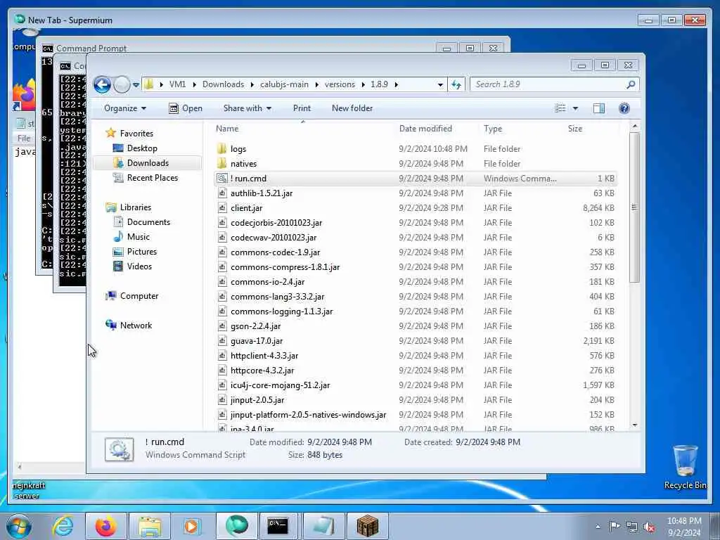Click the change view icon

pyautogui.click(x=560, y=108)
